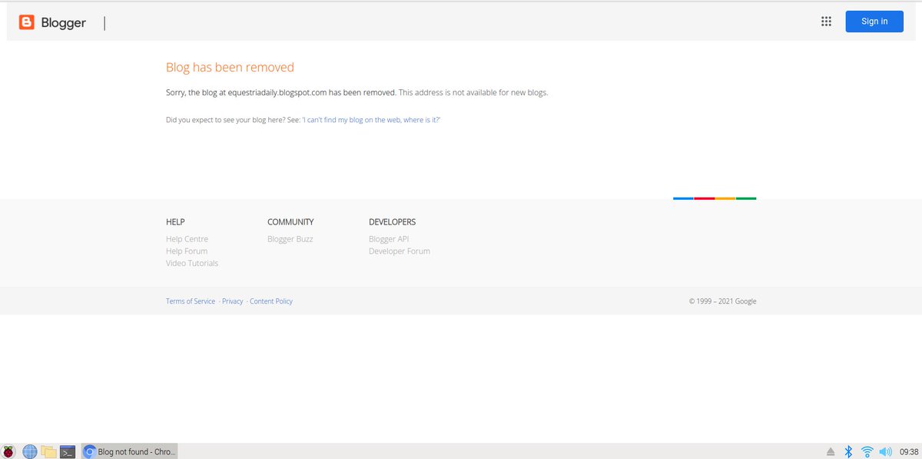
Task: Launch the terminal from the taskbar
Action: click(x=68, y=452)
